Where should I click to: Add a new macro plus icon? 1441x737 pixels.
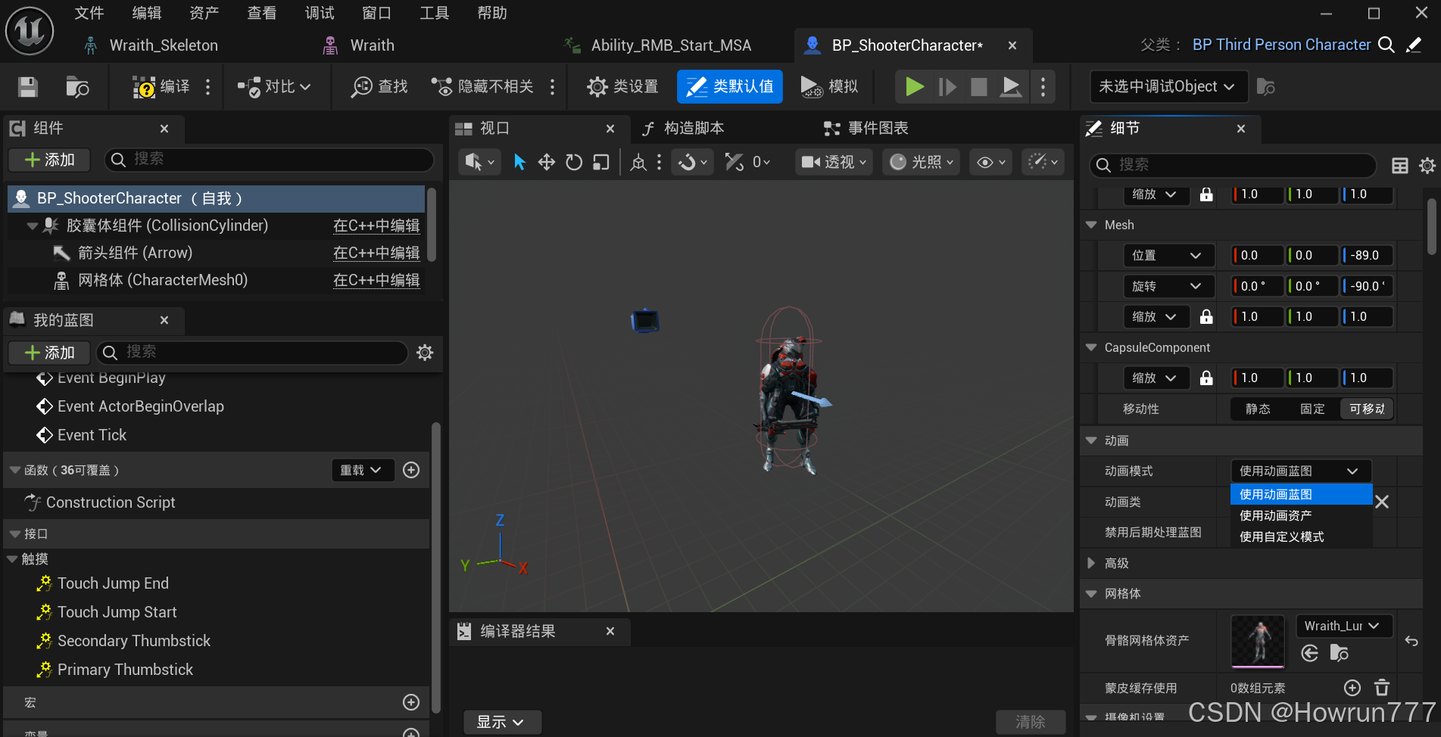coord(411,702)
